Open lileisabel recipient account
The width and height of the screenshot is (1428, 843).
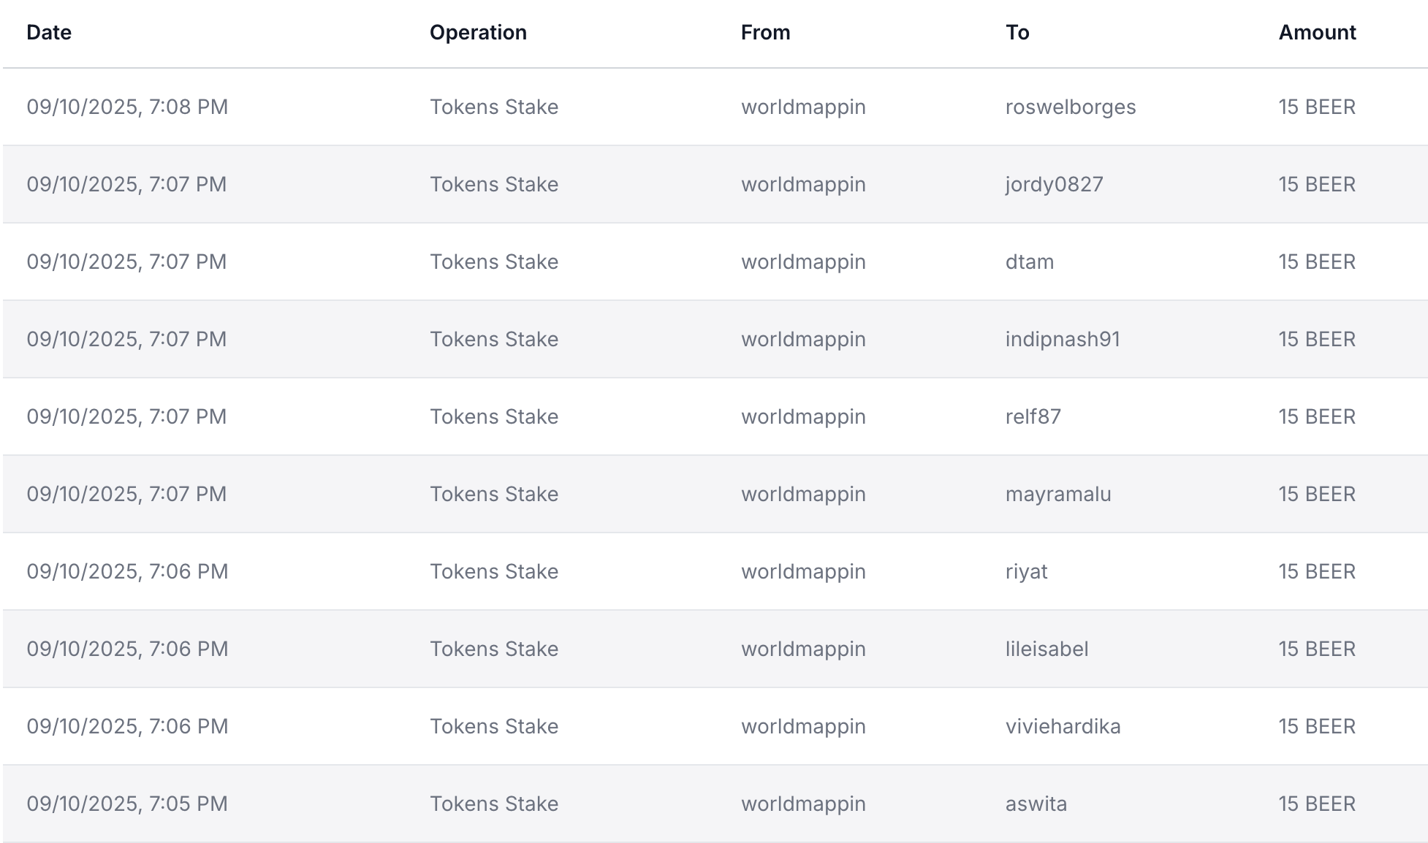click(1047, 649)
